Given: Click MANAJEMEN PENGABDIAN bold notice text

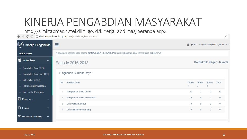Looking at the screenshot, I should (x=102, y=53).
